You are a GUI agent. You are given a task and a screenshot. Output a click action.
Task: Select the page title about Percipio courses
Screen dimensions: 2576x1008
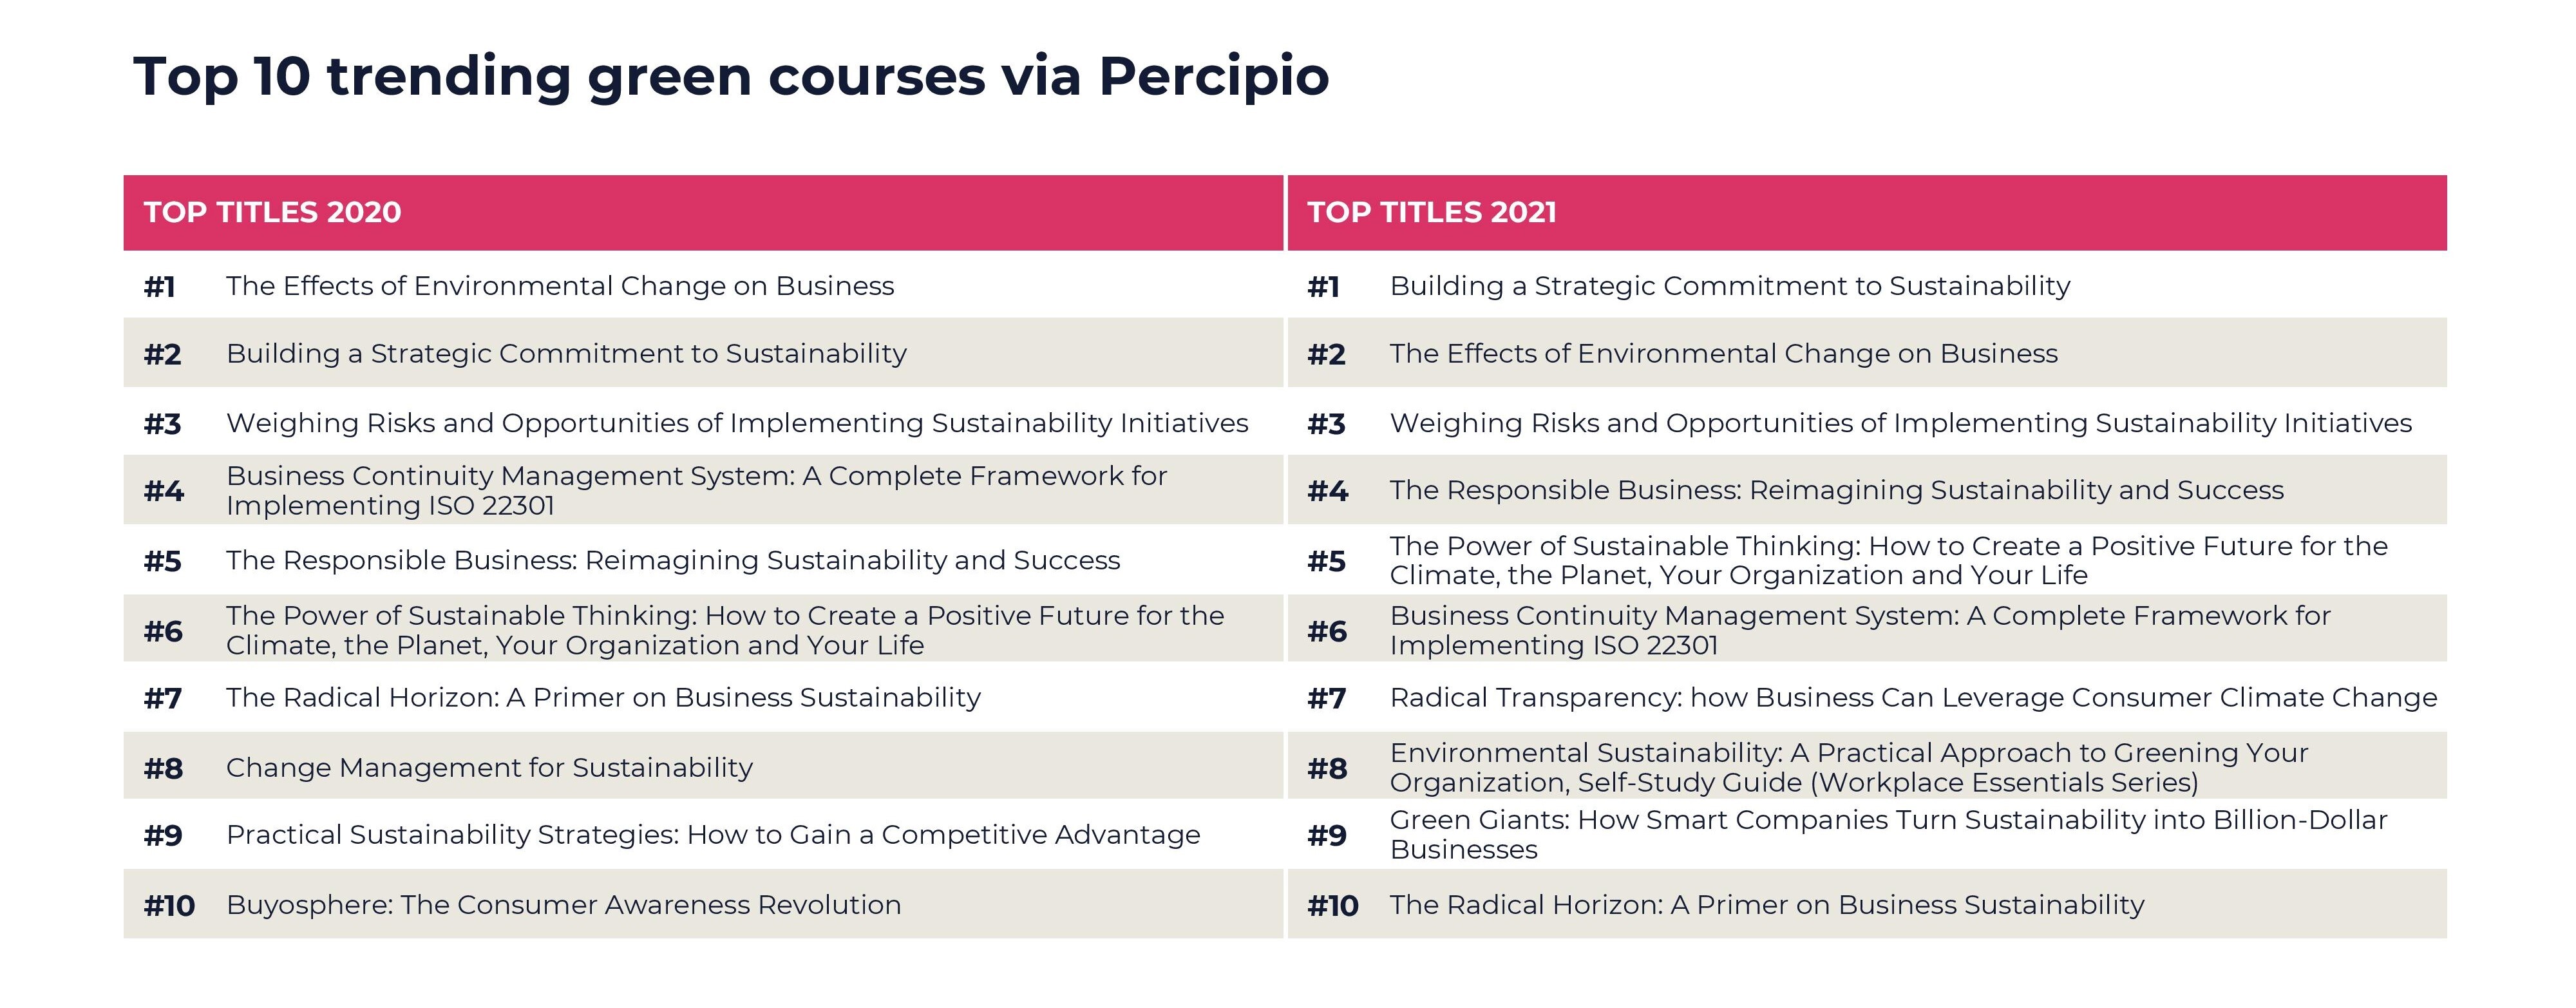[x=731, y=76]
